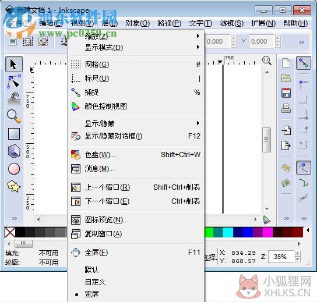
Task: Expand the snap bar overflow chevron
Action: 304,218
